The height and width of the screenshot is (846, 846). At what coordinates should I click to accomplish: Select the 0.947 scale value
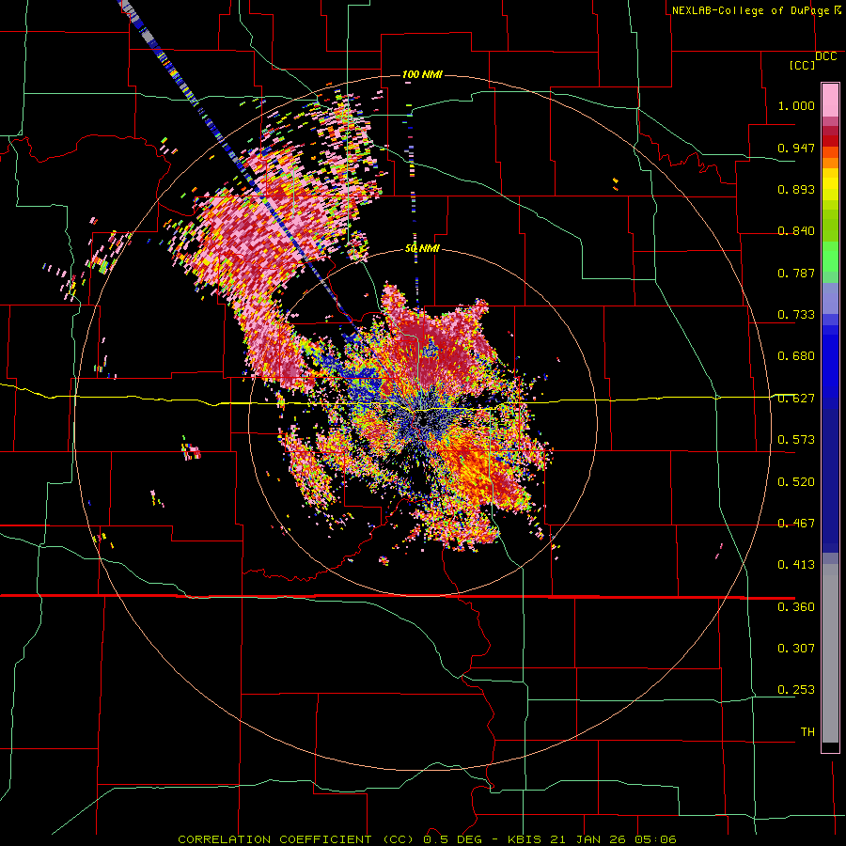point(796,148)
